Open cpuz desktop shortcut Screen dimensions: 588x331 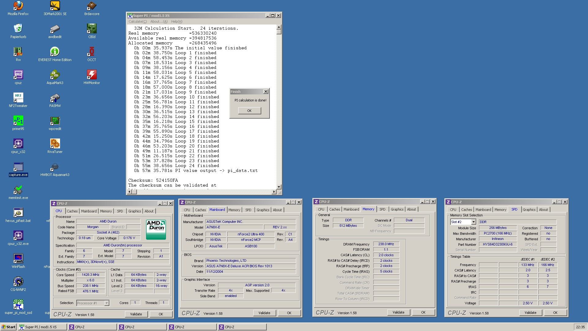click(18, 77)
